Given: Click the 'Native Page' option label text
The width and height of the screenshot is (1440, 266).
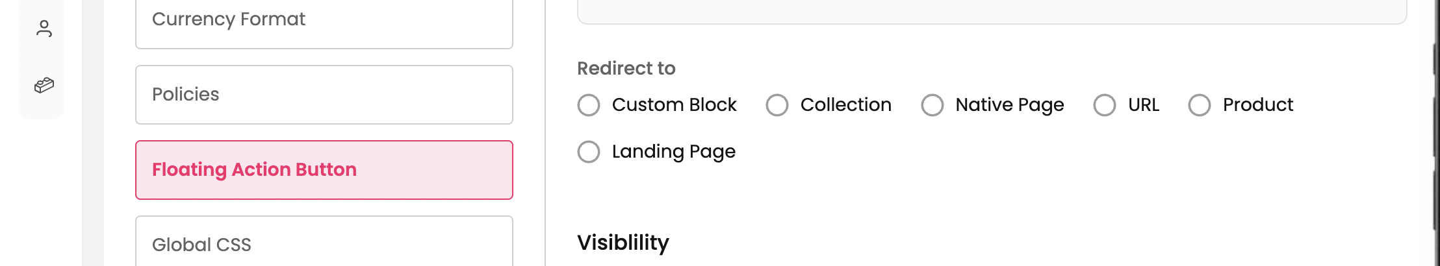Looking at the screenshot, I should click(x=1009, y=104).
